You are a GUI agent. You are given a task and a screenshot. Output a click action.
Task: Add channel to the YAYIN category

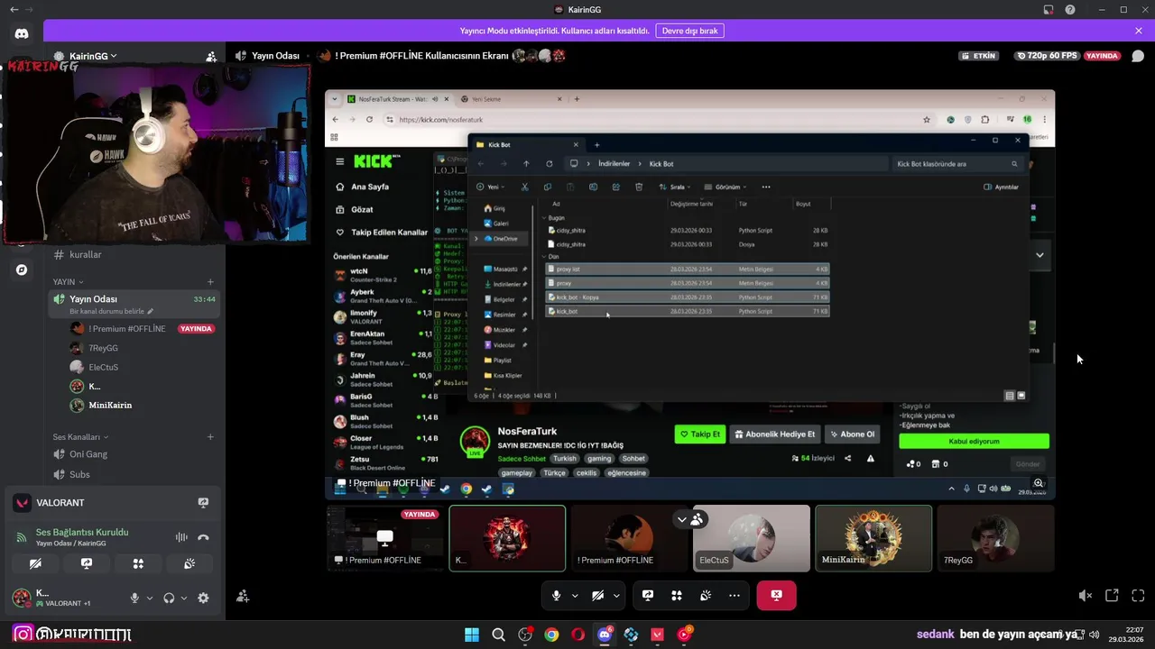[x=210, y=282]
